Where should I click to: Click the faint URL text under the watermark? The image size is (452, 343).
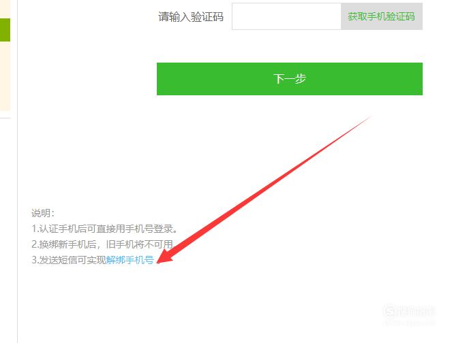410,323
